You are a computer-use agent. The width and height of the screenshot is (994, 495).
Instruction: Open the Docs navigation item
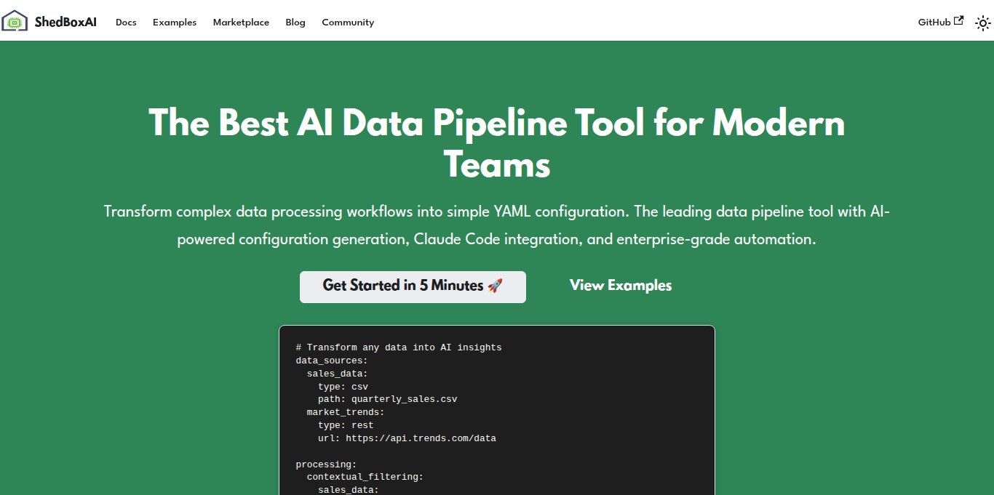[x=126, y=23]
